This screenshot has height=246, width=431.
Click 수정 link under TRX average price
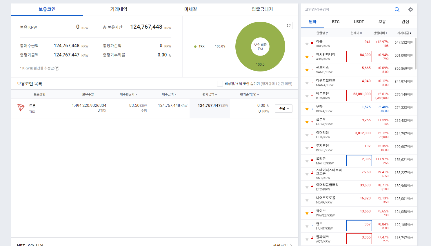tap(144, 111)
